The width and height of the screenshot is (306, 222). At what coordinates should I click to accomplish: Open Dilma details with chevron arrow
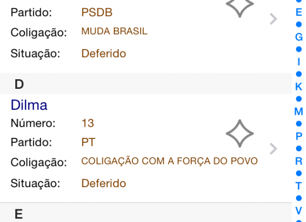click(273, 149)
